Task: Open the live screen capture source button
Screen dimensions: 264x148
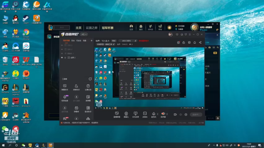Action: [x=117, y=114]
